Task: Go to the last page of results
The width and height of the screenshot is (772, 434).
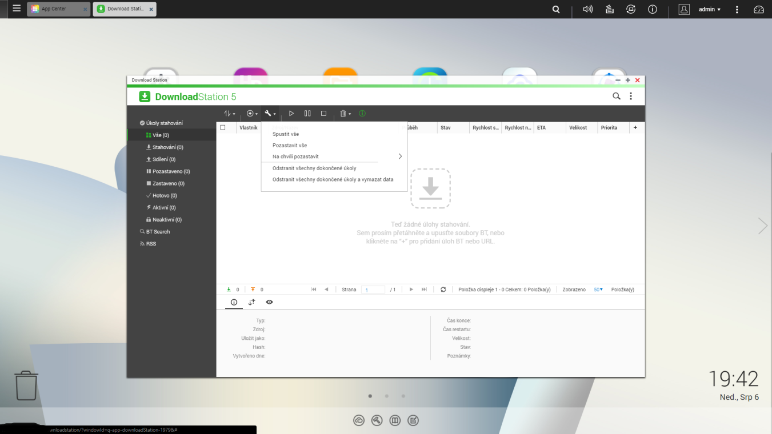Action: coord(424,290)
